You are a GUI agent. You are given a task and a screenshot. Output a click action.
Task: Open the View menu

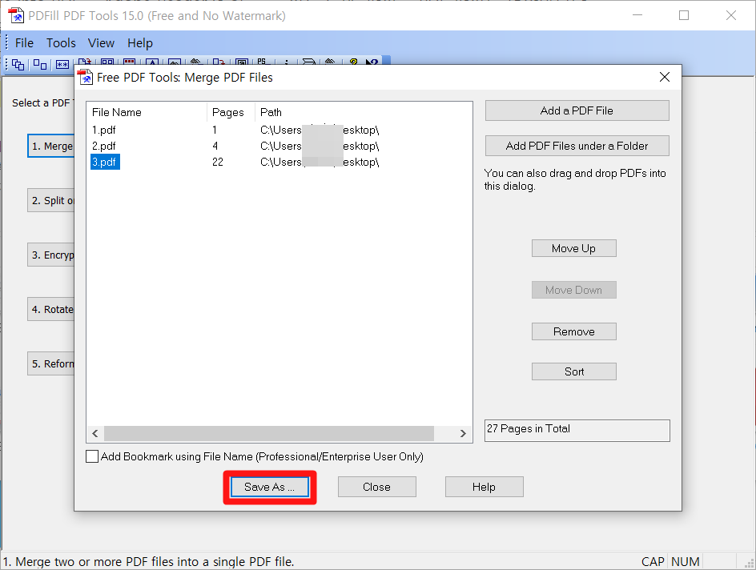101,43
